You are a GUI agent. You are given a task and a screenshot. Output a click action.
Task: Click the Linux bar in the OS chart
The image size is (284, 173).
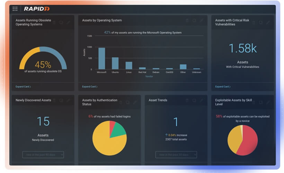(x=129, y=65)
